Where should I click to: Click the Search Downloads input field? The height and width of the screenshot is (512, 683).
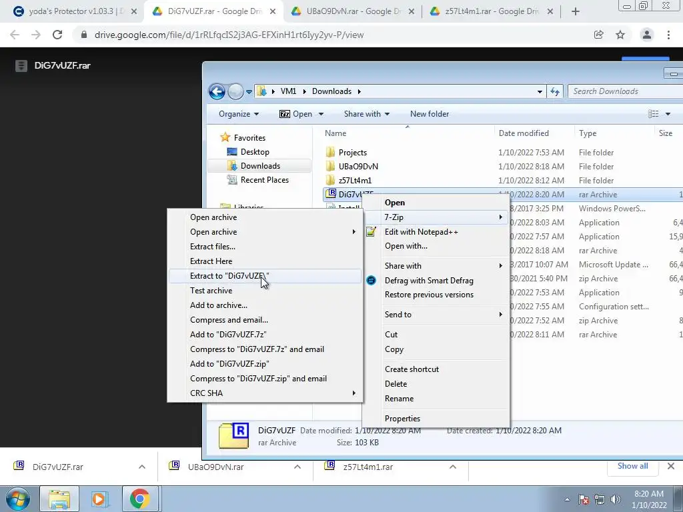click(x=626, y=91)
